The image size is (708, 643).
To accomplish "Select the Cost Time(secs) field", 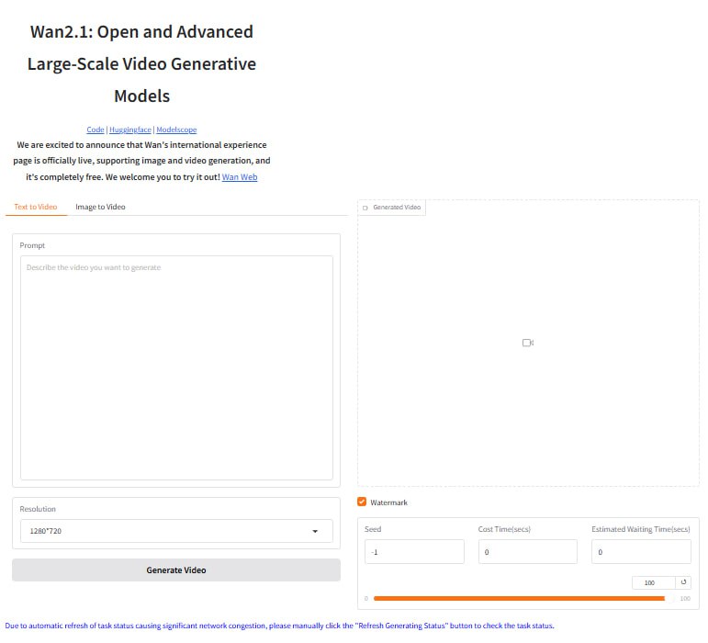I will pos(527,552).
